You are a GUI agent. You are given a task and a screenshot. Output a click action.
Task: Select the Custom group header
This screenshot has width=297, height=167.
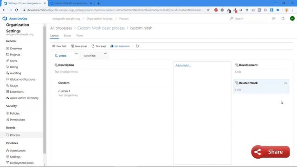pyautogui.click(x=64, y=83)
